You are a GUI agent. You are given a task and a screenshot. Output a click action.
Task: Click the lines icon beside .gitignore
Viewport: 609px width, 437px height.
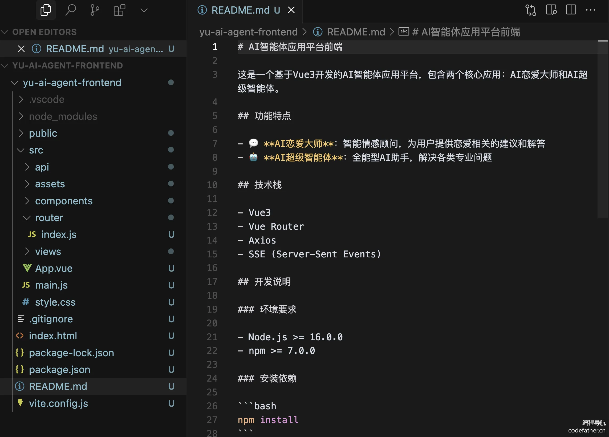pyautogui.click(x=21, y=319)
